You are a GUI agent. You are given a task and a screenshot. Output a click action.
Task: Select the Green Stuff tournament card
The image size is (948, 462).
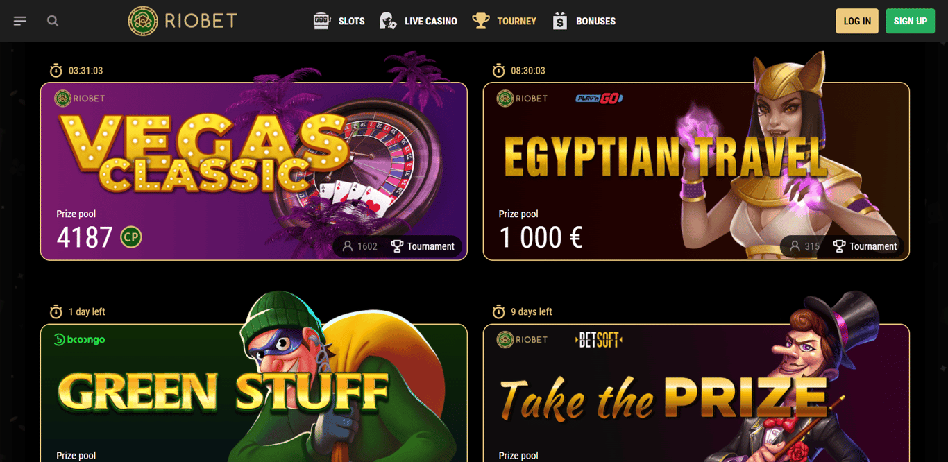coord(254,393)
